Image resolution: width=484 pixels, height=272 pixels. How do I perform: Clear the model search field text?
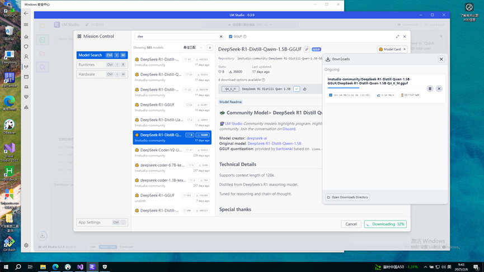pos(221,36)
